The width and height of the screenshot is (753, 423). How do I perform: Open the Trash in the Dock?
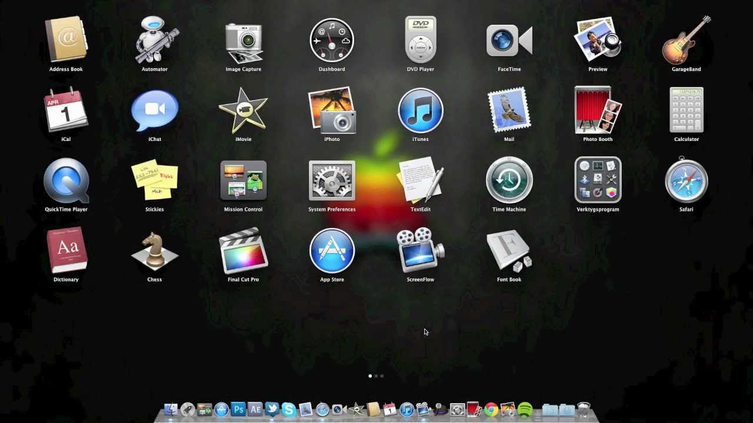584,409
